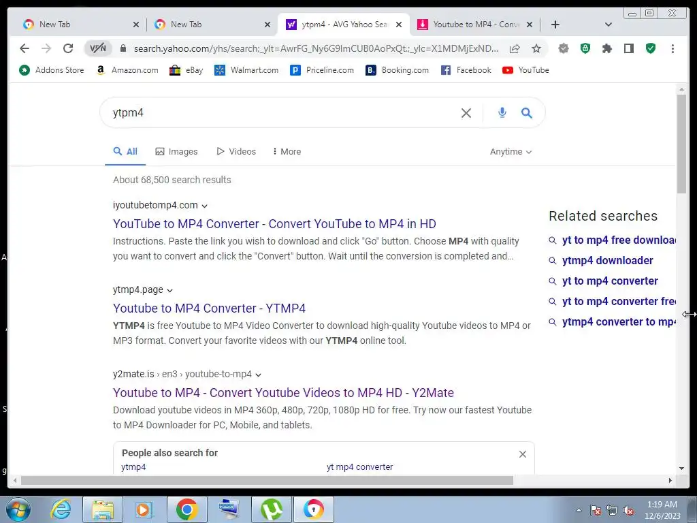Open Windows Start menu
The width and height of the screenshot is (697, 523).
tap(18, 509)
